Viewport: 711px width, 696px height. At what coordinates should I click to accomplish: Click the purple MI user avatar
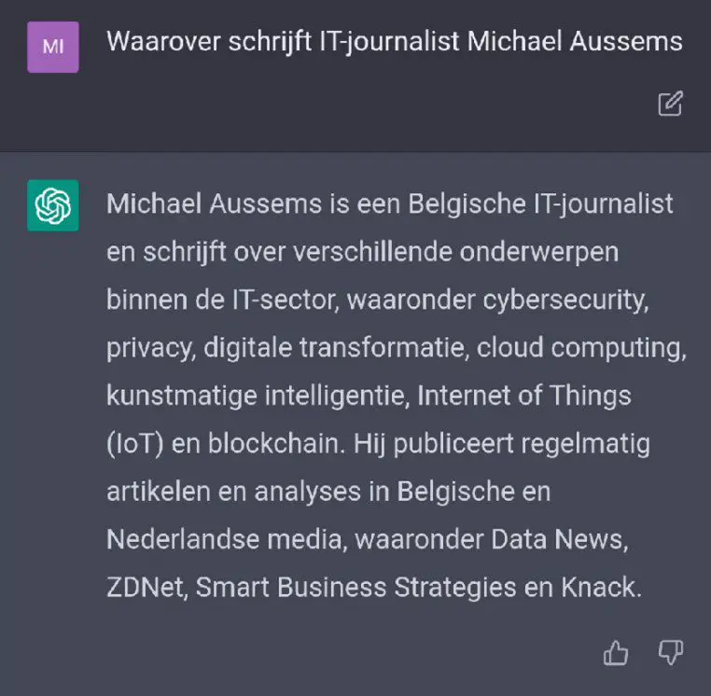click(x=53, y=47)
